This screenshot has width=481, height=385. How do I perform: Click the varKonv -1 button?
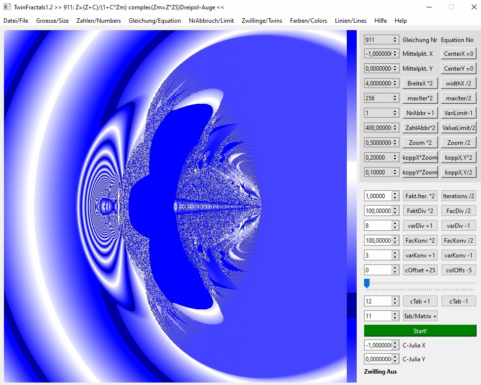tap(459, 255)
